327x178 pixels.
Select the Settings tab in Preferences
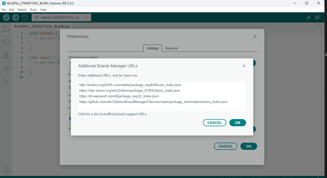coord(153,48)
